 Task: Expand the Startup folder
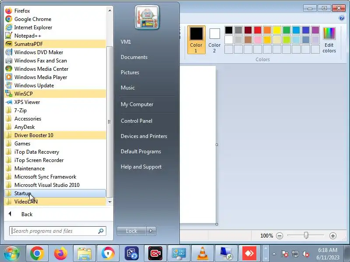click(x=55, y=193)
